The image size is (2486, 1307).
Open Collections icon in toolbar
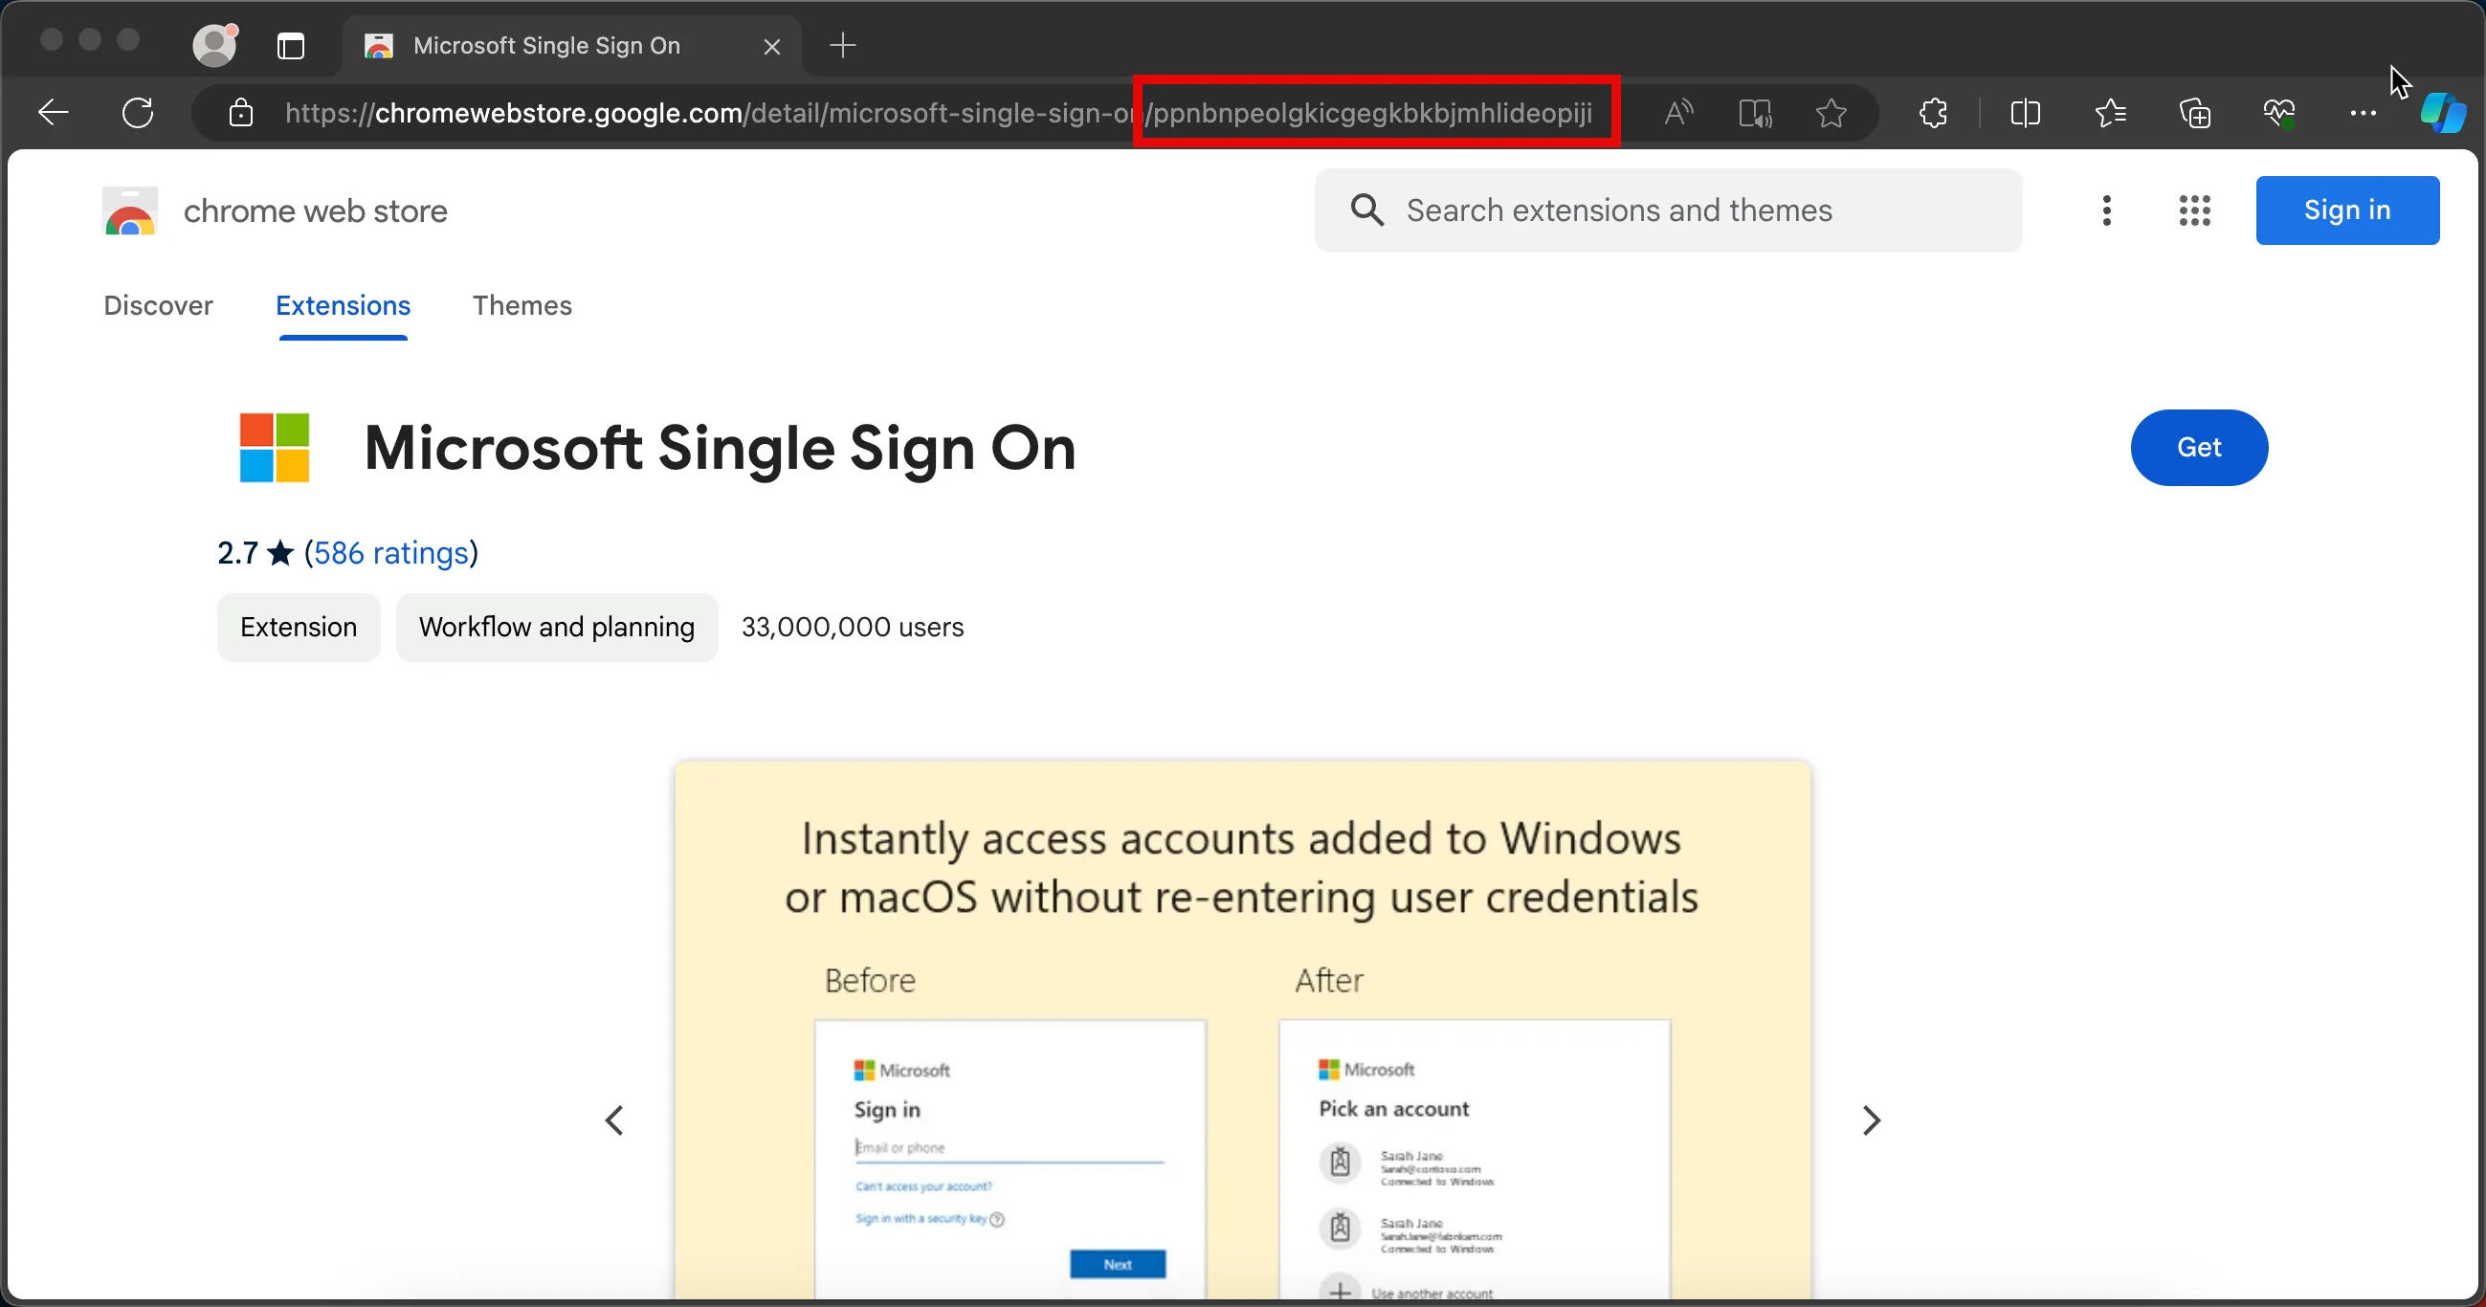[2194, 113]
